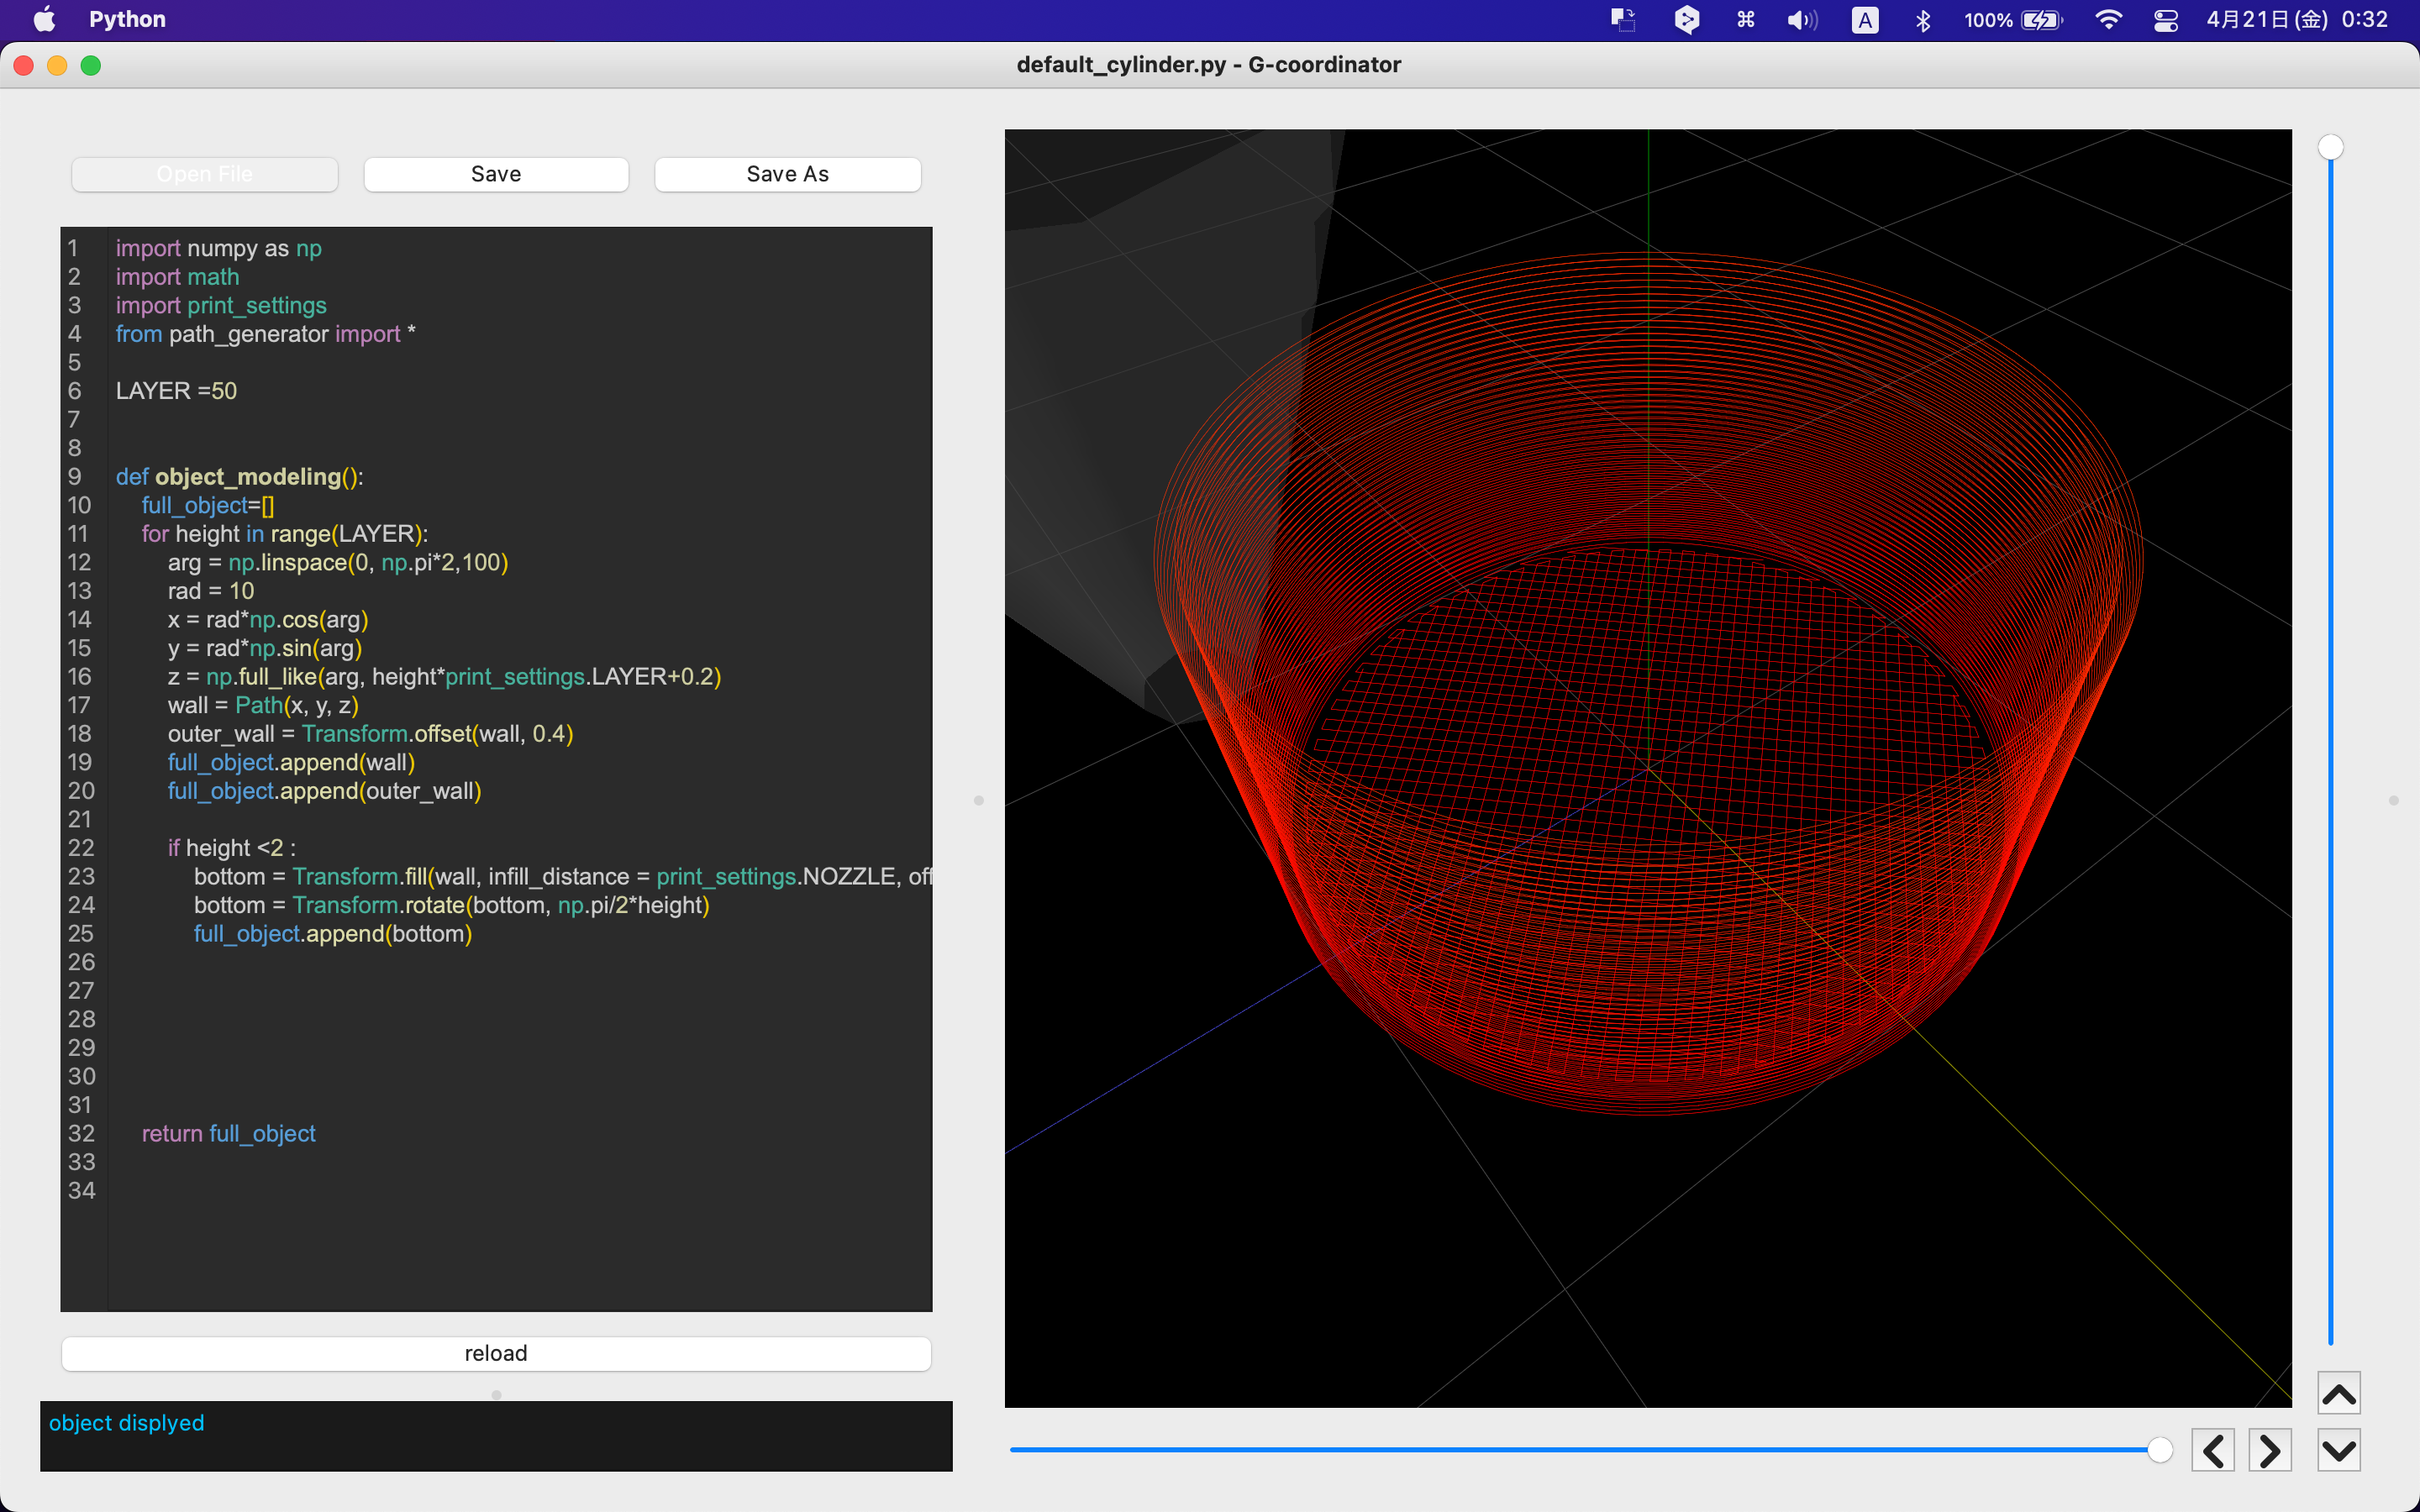Click the Open File button
Image resolution: width=2420 pixels, height=1512 pixels.
click(x=204, y=173)
